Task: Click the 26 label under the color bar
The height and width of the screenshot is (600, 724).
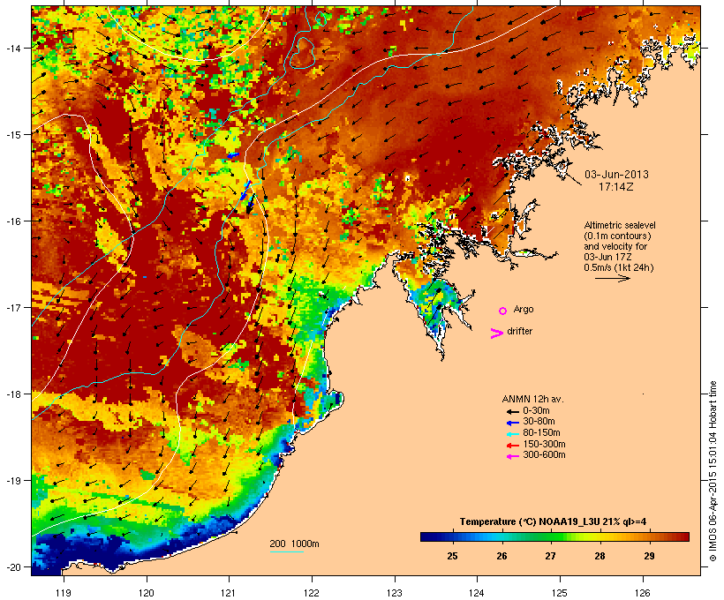Action: pos(502,556)
